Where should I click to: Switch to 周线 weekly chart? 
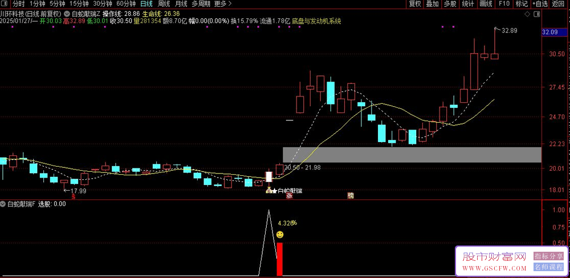pos(164,4)
